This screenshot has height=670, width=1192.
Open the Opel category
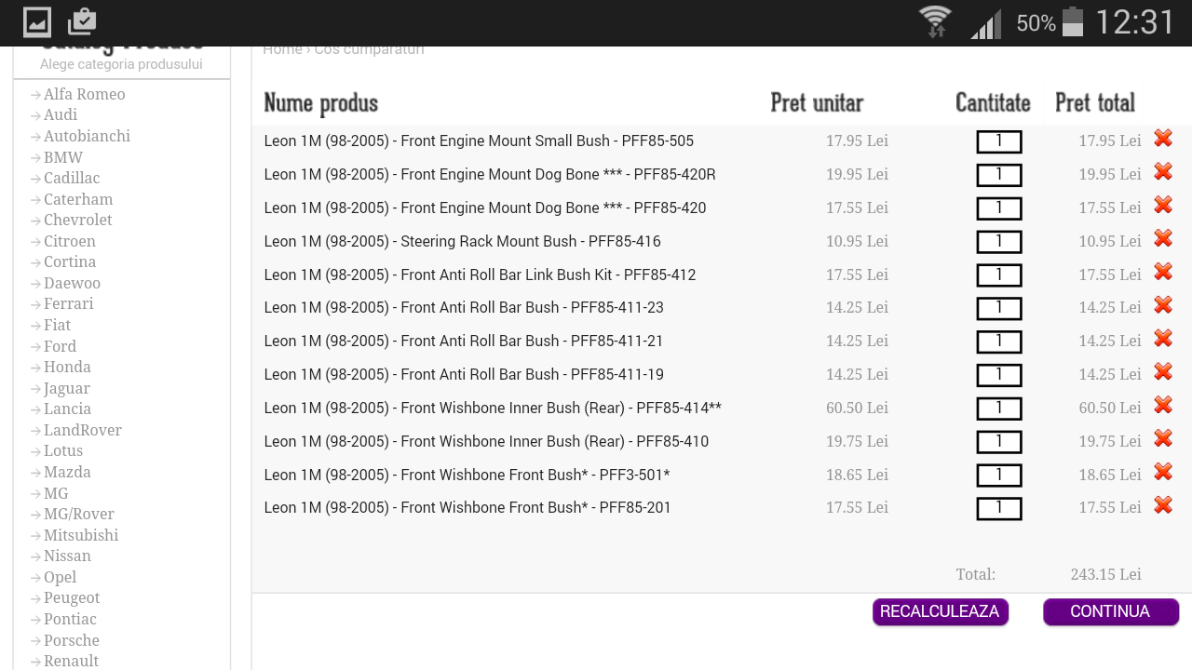(x=60, y=577)
